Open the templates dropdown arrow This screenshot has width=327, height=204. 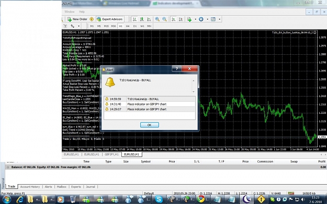coord(219,19)
